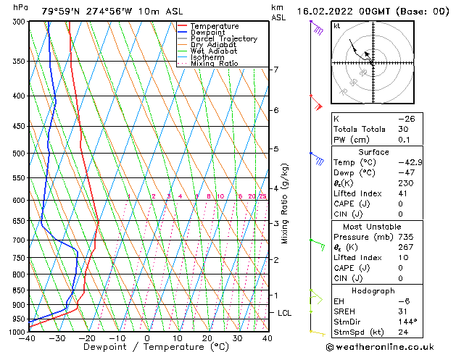Select the 'Dewpoint' legend label
Viewport: 456px width, 352px height.
coord(207,33)
